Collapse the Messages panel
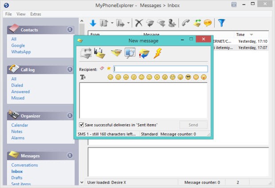 click(x=70, y=155)
